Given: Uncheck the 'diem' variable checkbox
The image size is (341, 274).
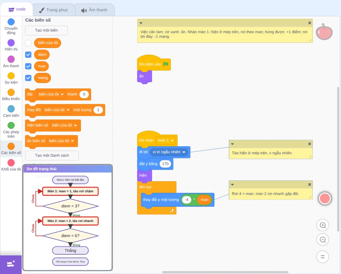Looking at the screenshot, I should (x=28, y=55).
